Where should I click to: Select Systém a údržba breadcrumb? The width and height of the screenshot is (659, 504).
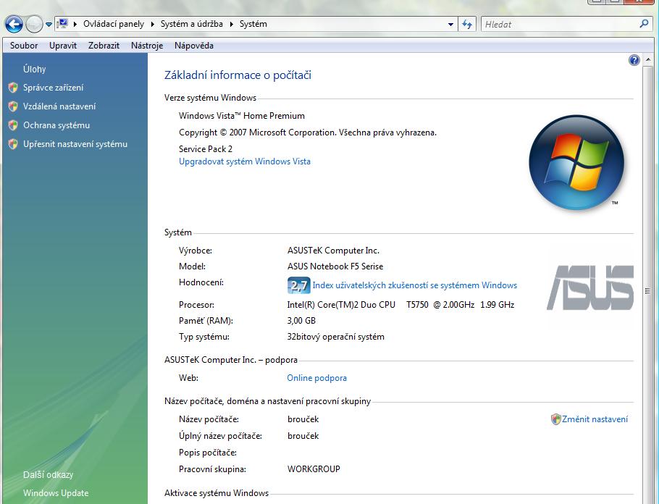192,24
